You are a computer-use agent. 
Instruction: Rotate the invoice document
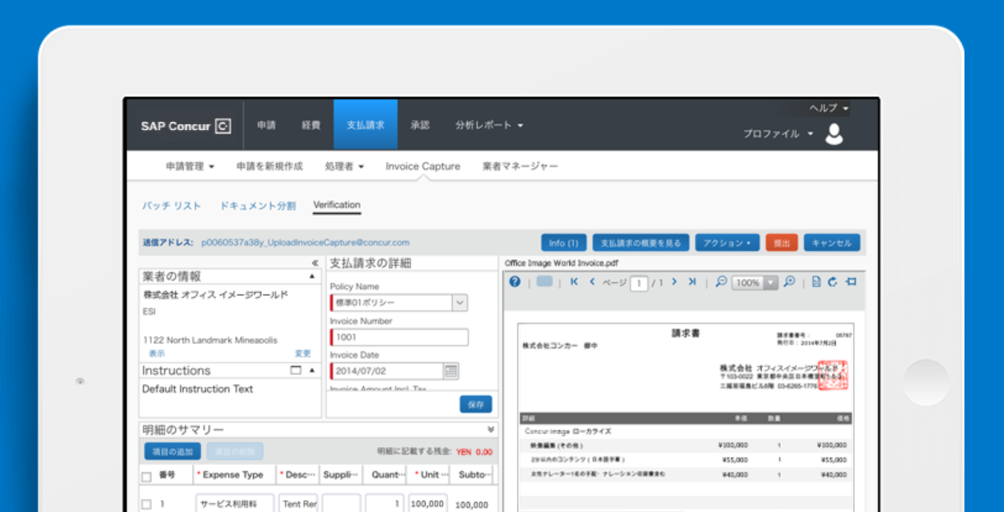833,282
